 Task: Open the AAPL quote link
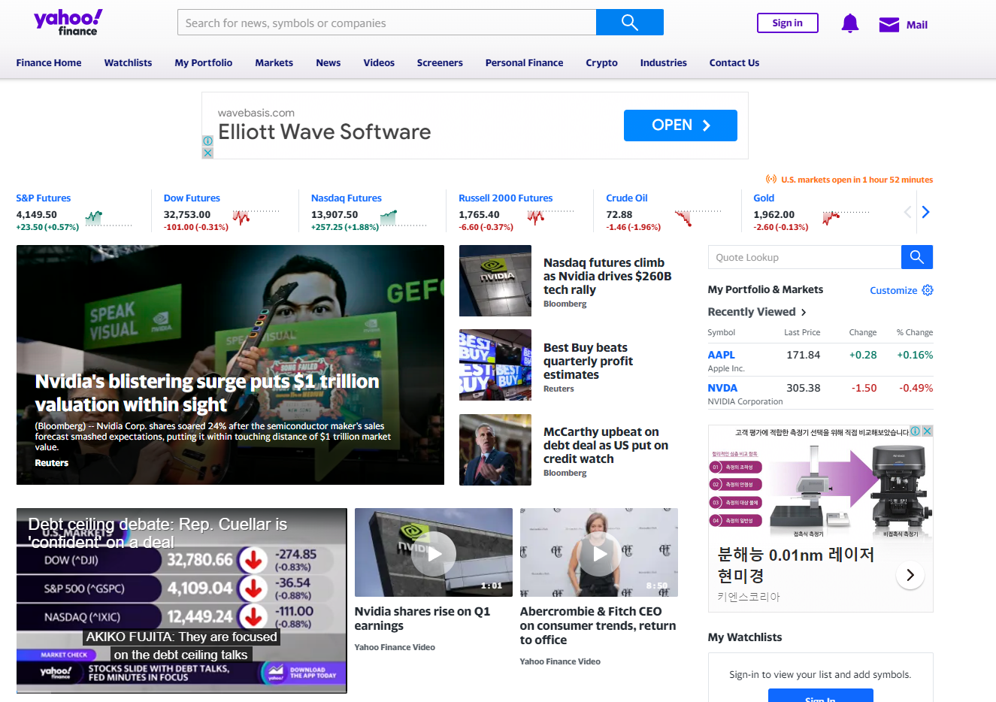coord(721,355)
